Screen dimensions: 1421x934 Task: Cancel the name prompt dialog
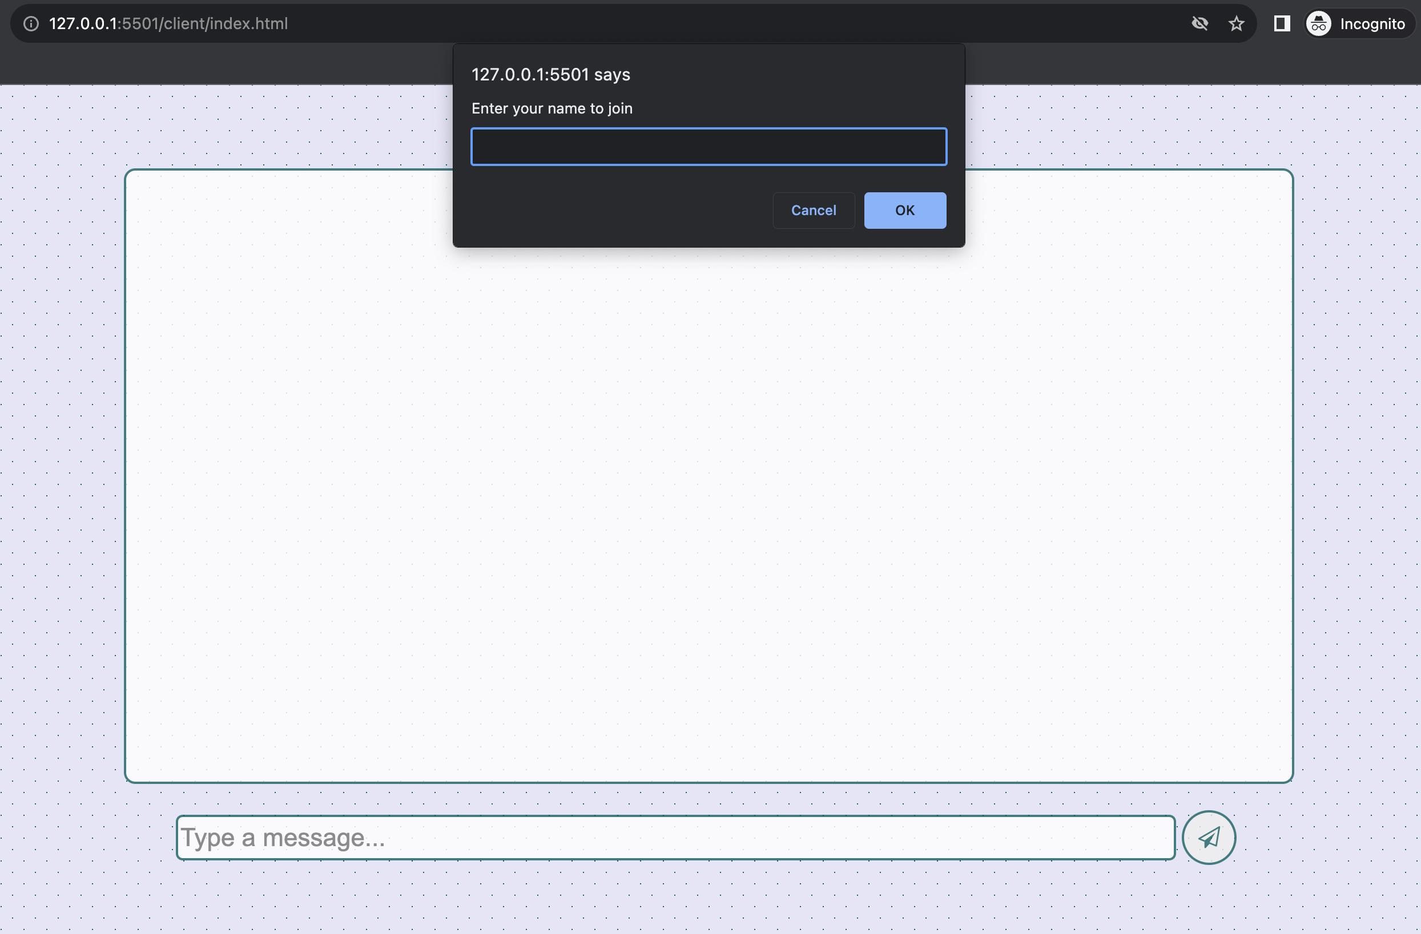click(x=814, y=210)
